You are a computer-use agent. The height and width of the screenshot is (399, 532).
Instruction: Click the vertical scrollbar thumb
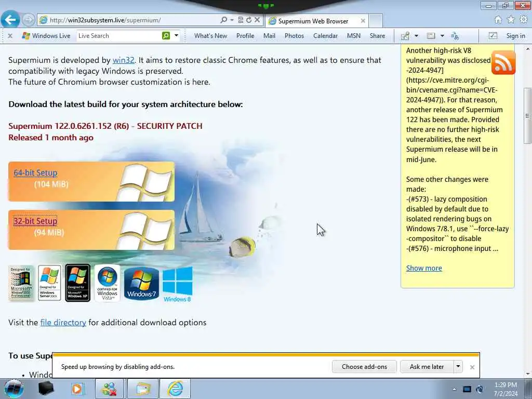(528, 116)
